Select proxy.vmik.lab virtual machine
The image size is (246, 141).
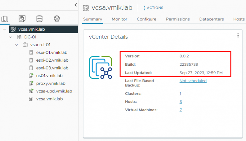coord(51,83)
